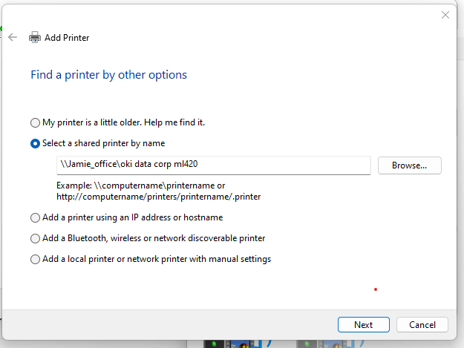Close the Add Printer dialog with X
Viewport: 464px width, 348px height.
coord(445,15)
